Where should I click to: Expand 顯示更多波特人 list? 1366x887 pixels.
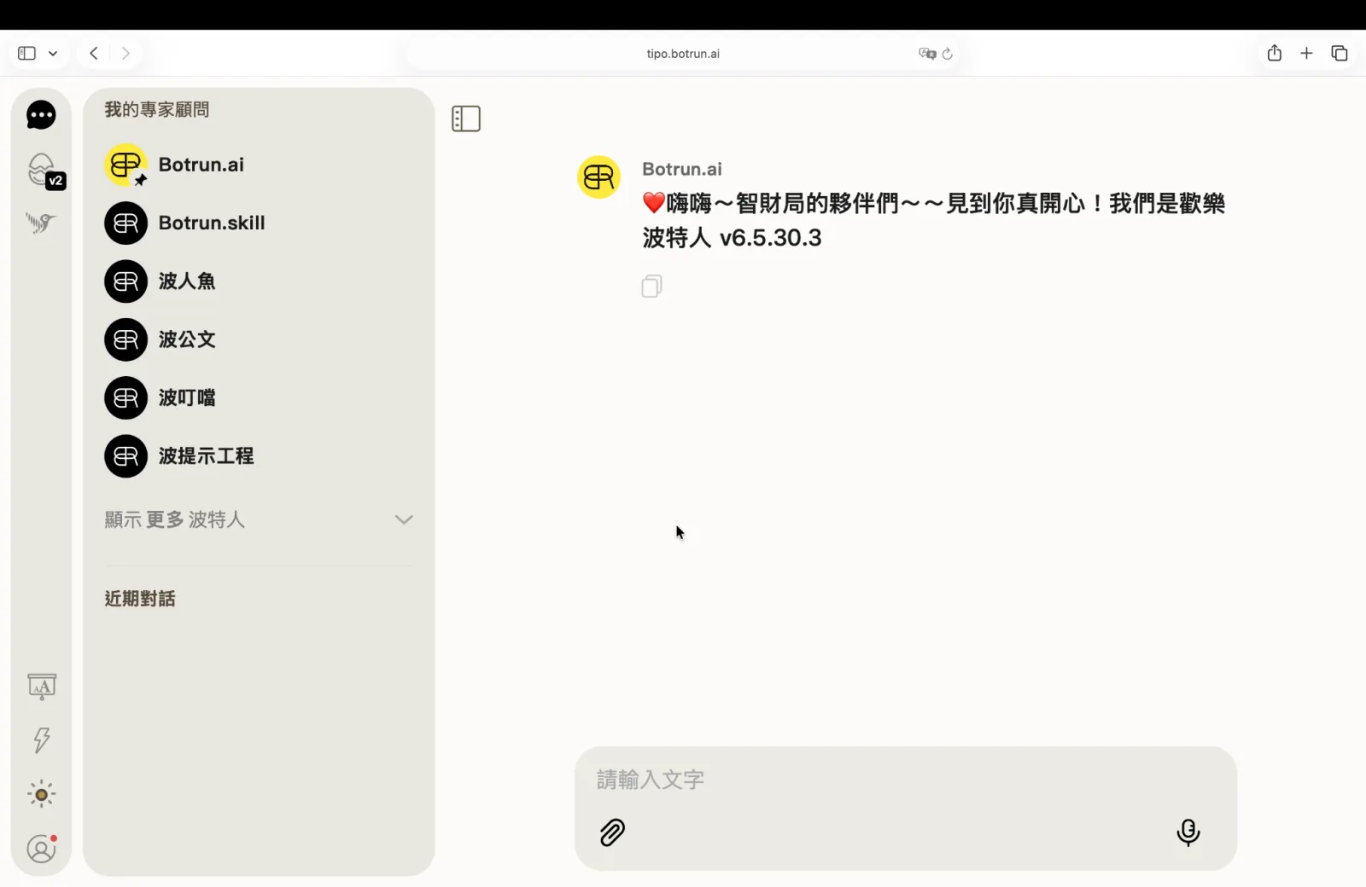(259, 519)
